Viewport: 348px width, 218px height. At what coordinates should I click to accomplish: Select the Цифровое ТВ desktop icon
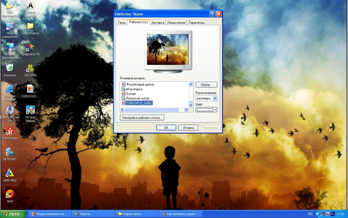tap(30, 49)
